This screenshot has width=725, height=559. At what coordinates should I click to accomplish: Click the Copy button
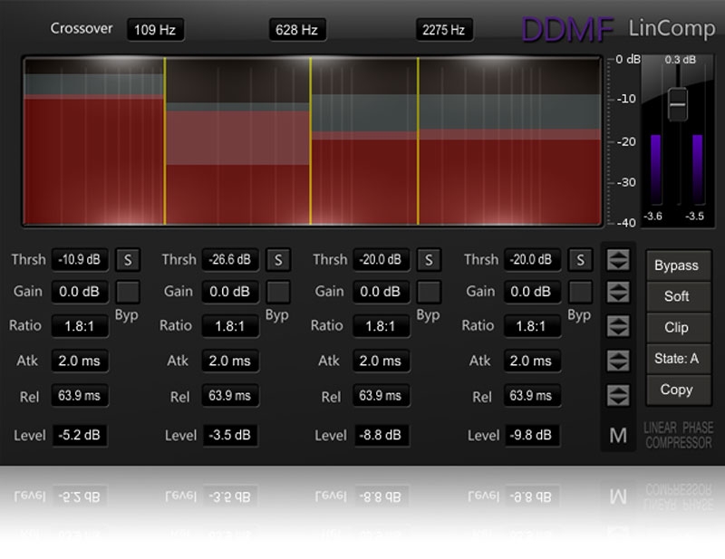[676, 390]
